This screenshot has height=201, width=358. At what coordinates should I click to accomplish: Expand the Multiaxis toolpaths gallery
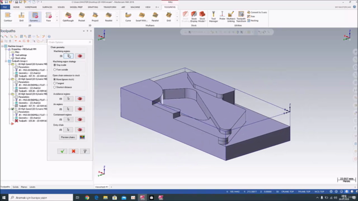pyautogui.click(x=177, y=21)
